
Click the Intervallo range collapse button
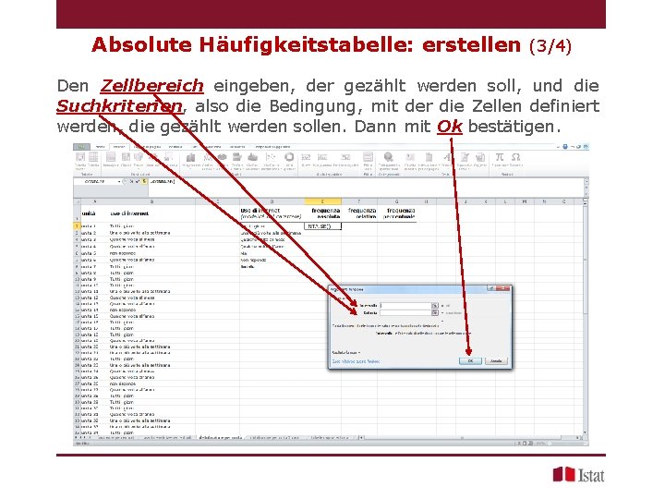[x=435, y=306]
